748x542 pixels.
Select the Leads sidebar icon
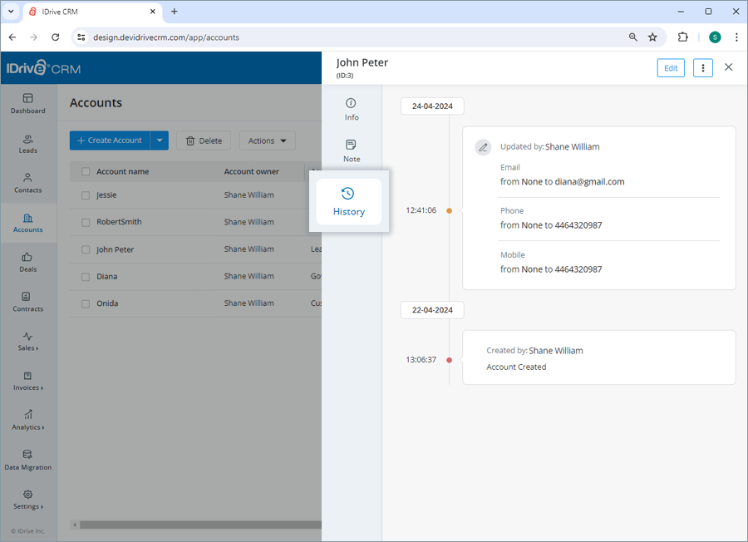coord(27,144)
